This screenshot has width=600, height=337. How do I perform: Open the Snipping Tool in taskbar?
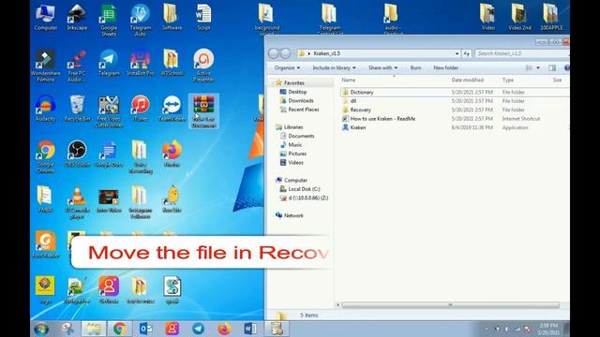(x=67, y=329)
